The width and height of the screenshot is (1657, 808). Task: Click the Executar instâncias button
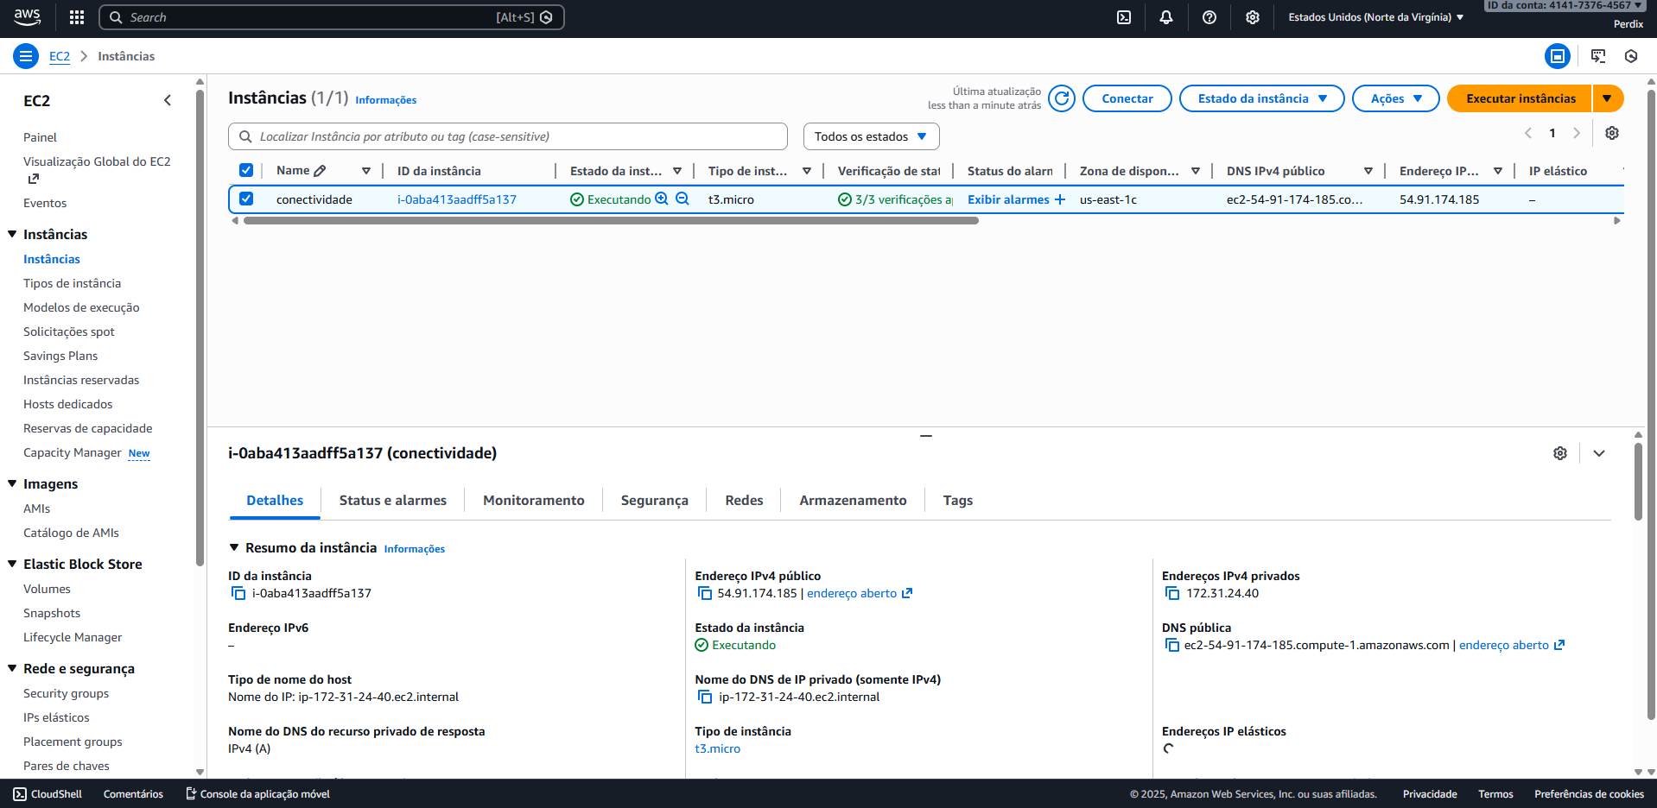[1521, 98]
